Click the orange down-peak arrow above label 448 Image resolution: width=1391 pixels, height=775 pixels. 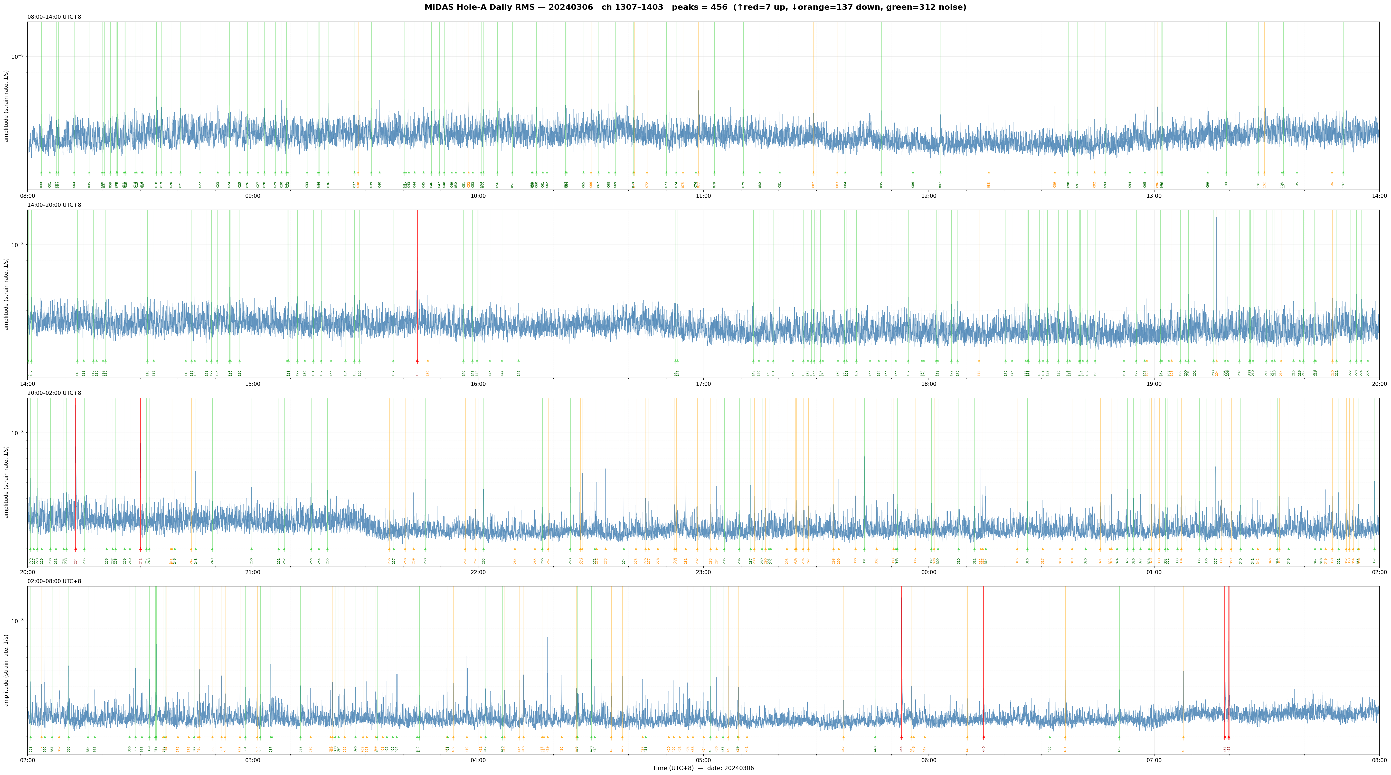coord(967,737)
